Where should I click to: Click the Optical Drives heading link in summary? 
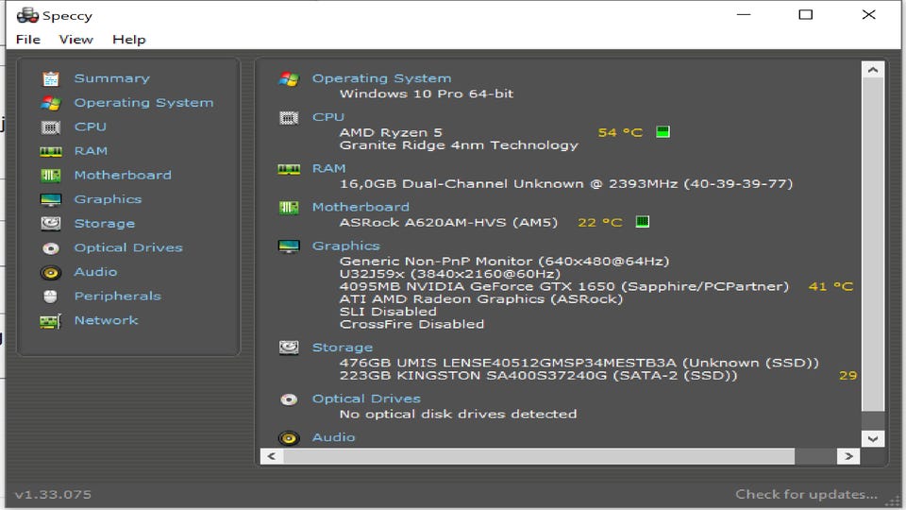tap(366, 399)
